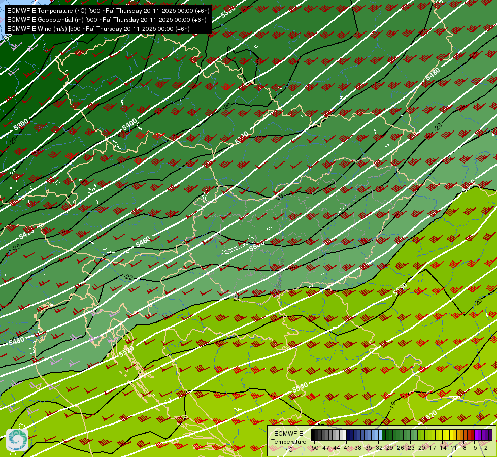Image resolution: width=497 pixels, height=457 pixels.
Task: Click the -41 legend tick label
Action: click(x=346, y=448)
